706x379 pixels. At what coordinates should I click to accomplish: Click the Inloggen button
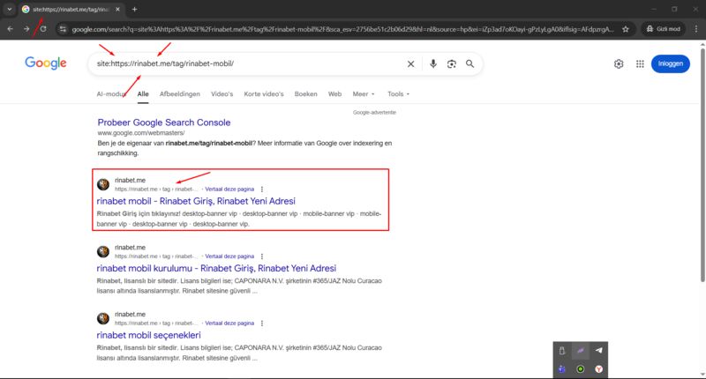tap(670, 64)
